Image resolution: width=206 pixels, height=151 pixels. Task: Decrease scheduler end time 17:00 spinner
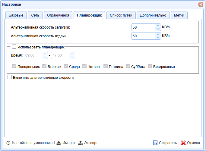tap(72, 57)
